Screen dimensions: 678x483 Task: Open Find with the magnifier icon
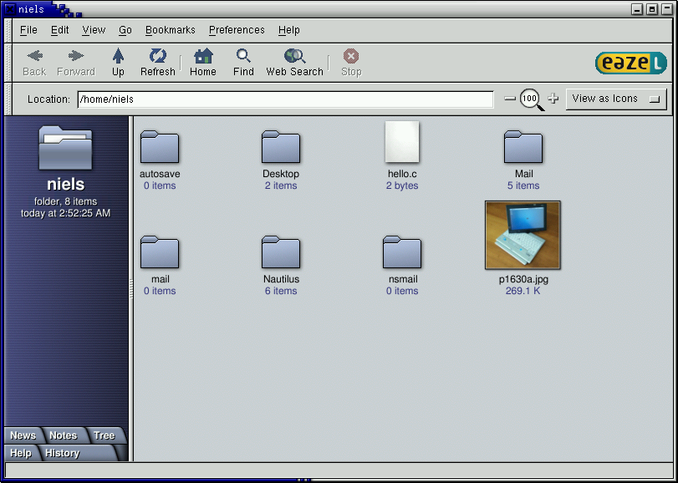coord(242,56)
